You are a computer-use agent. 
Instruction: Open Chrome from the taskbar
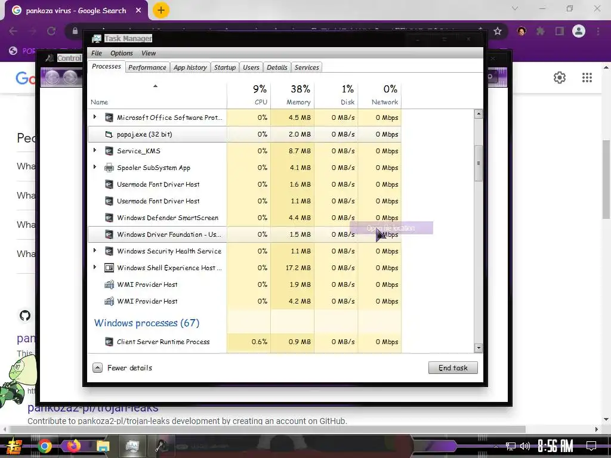pos(44,446)
